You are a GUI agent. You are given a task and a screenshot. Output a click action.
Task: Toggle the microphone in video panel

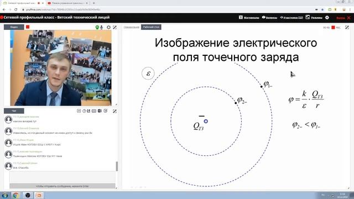click(x=102, y=27)
